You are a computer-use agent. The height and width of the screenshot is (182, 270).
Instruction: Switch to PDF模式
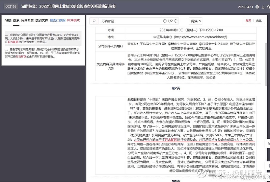point(73,20)
